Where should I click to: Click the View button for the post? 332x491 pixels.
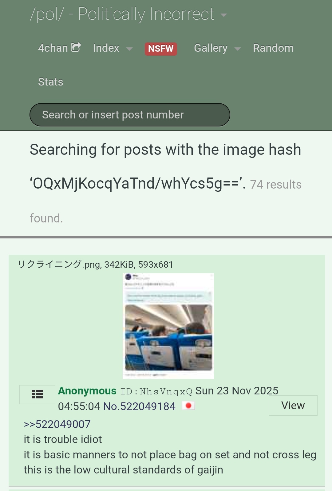293,405
